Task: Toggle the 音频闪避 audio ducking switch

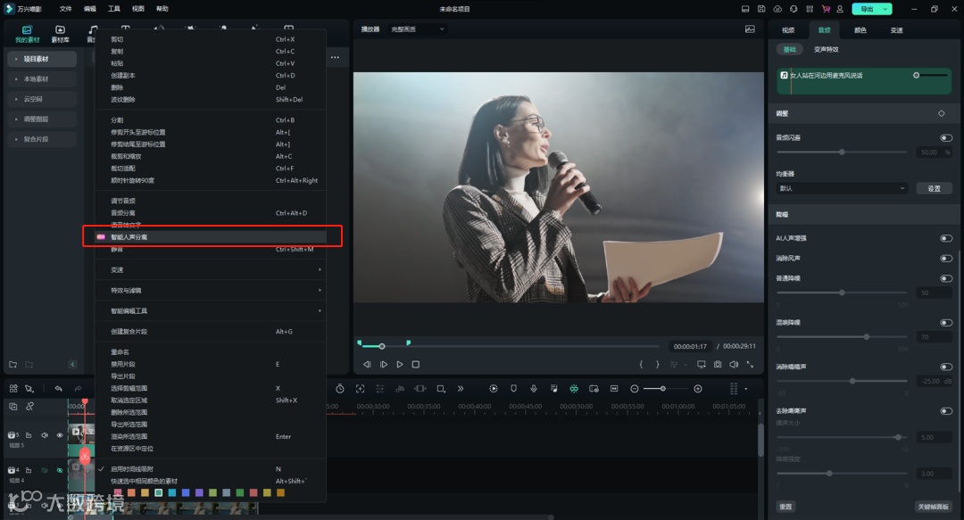Action: 946,137
